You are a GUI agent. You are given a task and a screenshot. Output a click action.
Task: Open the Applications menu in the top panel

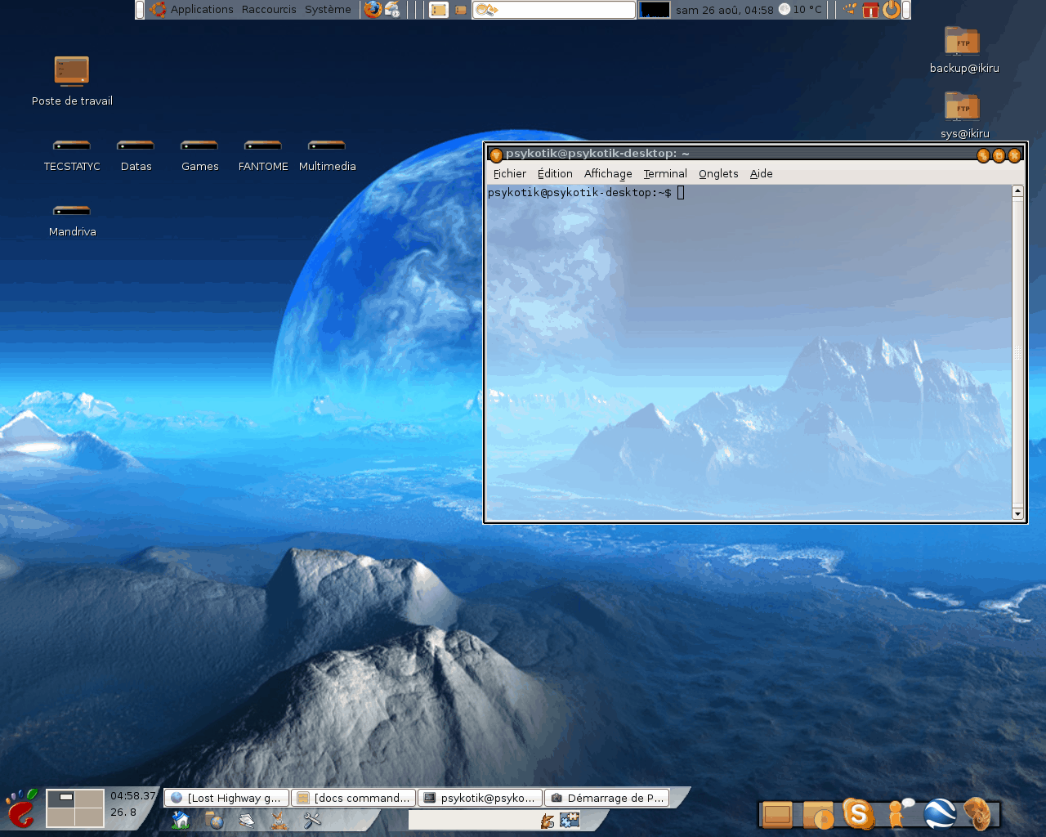click(200, 9)
